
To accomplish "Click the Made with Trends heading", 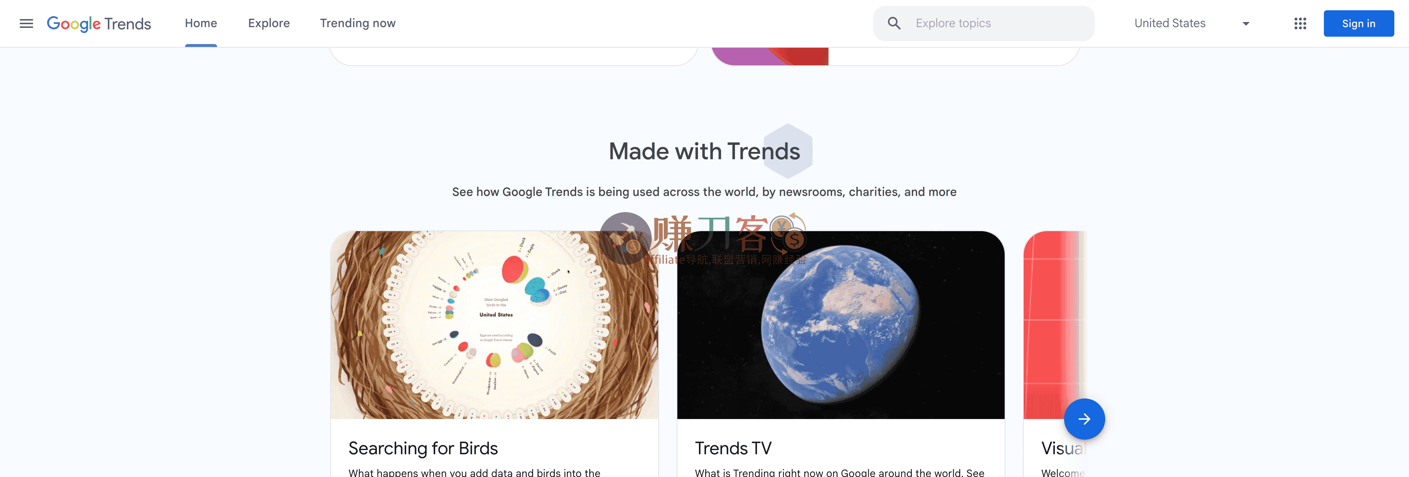I will [704, 151].
